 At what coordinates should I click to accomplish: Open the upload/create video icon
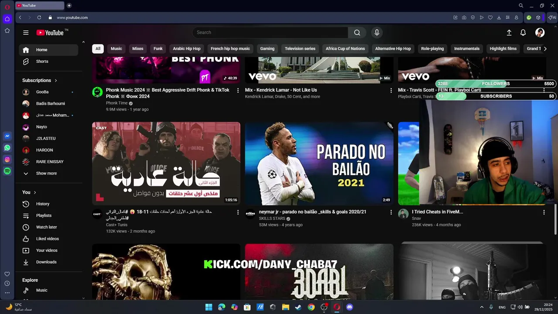(509, 33)
